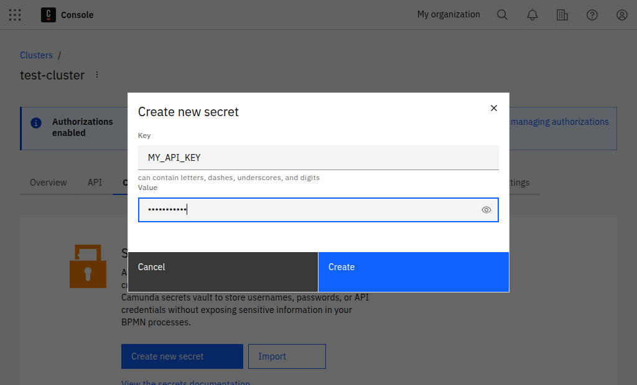The image size is (637, 385).
Task: Show the secret value with eye icon
Action: [x=486, y=210]
